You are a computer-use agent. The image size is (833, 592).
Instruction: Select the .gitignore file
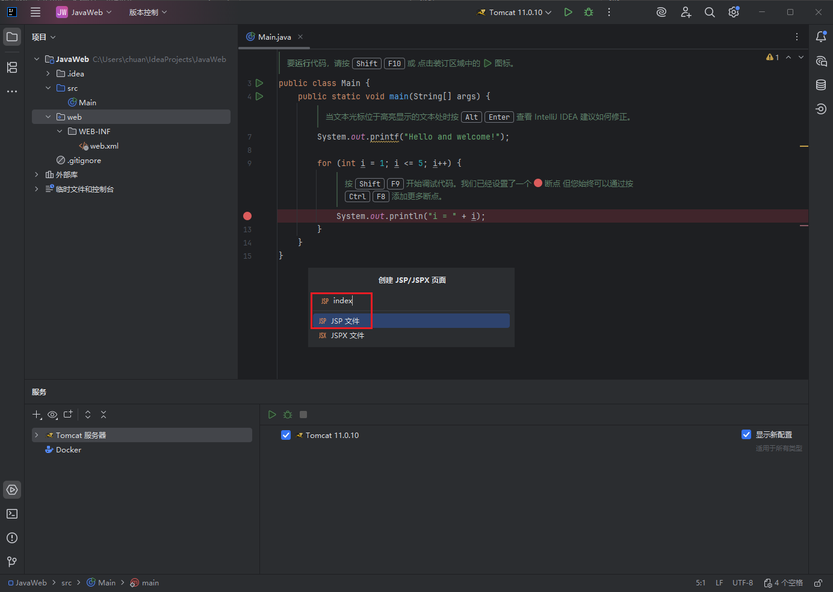point(79,161)
